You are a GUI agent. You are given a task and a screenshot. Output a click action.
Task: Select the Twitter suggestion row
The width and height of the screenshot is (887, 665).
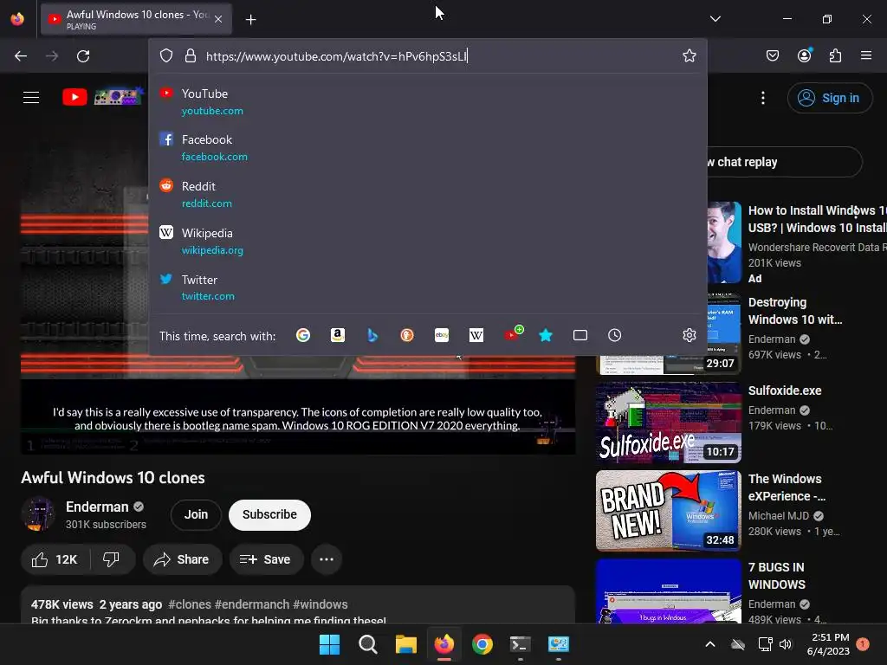pyautogui.click(x=428, y=287)
